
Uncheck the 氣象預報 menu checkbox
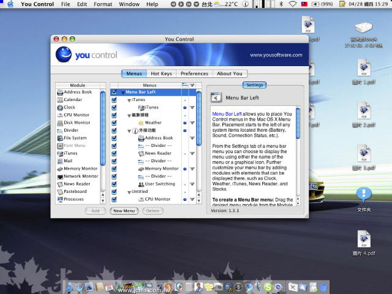[x=114, y=115]
